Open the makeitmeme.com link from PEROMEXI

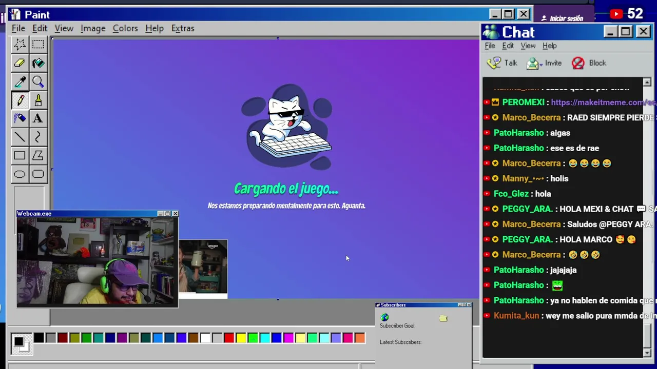603,102
